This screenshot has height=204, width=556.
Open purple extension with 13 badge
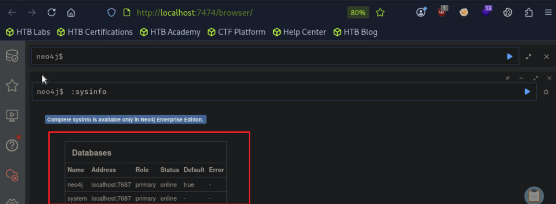486,11
